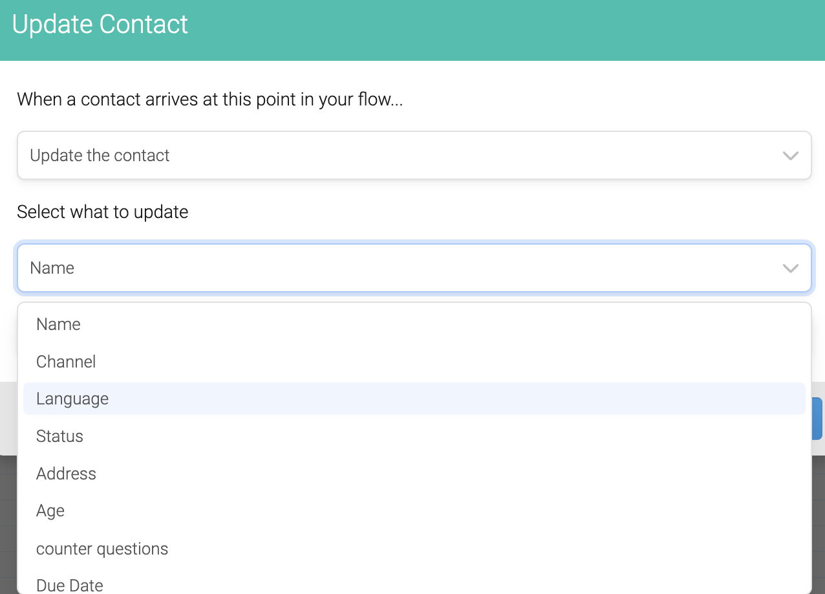
Task: Click the "Update Contact" dialog header
Action: [x=99, y=25]
